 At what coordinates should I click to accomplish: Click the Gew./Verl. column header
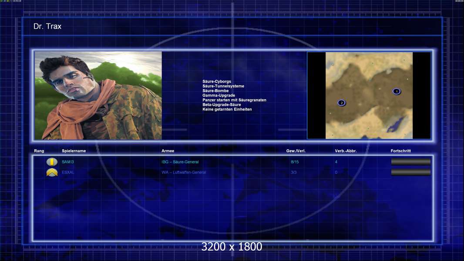[296, 151]
